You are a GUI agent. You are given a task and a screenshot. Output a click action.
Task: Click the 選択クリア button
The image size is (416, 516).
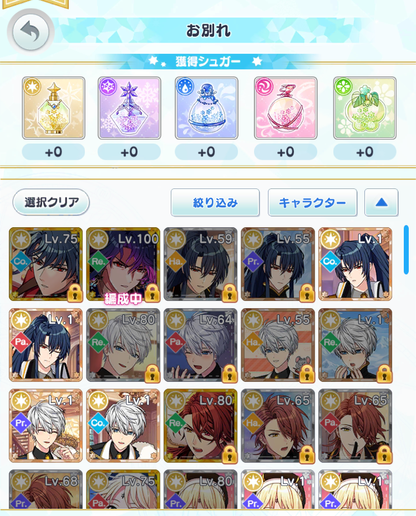pos(51,202)
